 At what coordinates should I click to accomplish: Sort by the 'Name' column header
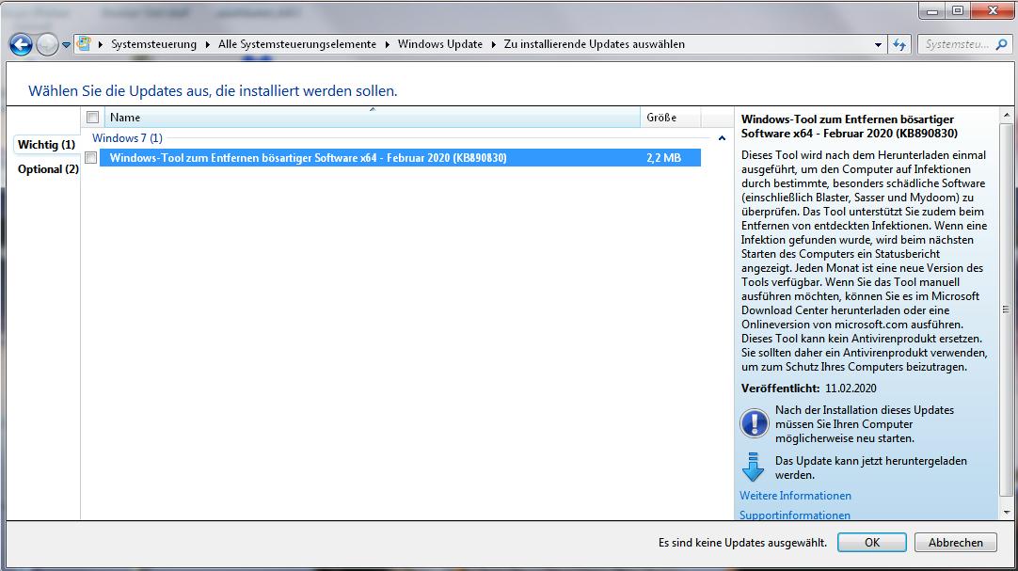(x=372, y=118)
